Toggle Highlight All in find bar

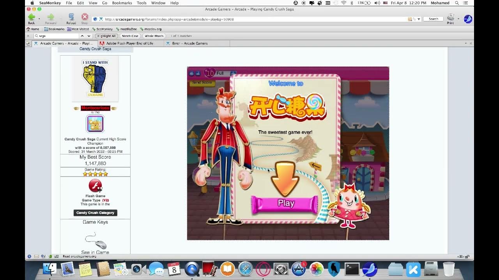(x=106, y=36)
